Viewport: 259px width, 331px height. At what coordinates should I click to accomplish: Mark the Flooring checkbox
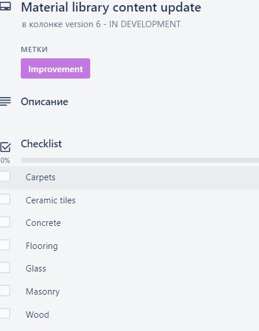(5, 245)
